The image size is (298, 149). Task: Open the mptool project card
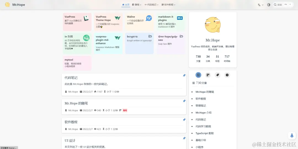pos(77,63)
